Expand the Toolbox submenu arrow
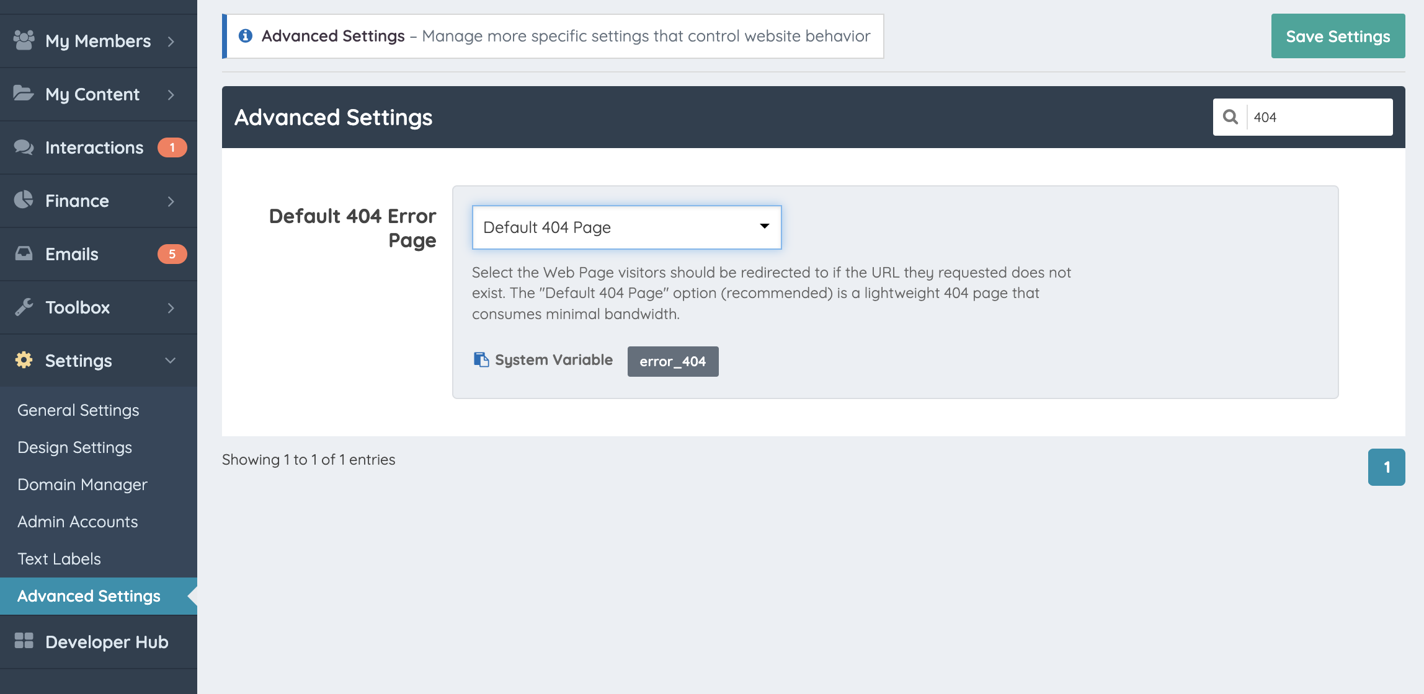1424x694 pixels. 171,308
